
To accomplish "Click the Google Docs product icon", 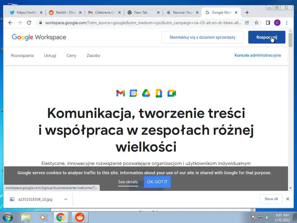I will tap(159, 93).
